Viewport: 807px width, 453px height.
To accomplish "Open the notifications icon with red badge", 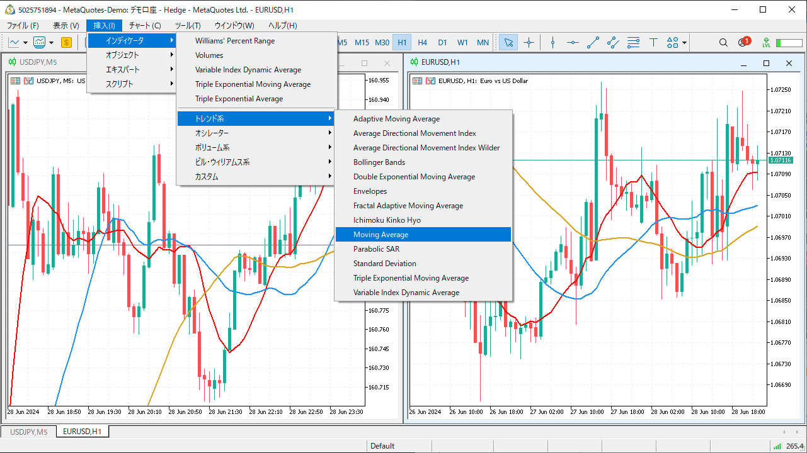I will [x=744, y=42].
